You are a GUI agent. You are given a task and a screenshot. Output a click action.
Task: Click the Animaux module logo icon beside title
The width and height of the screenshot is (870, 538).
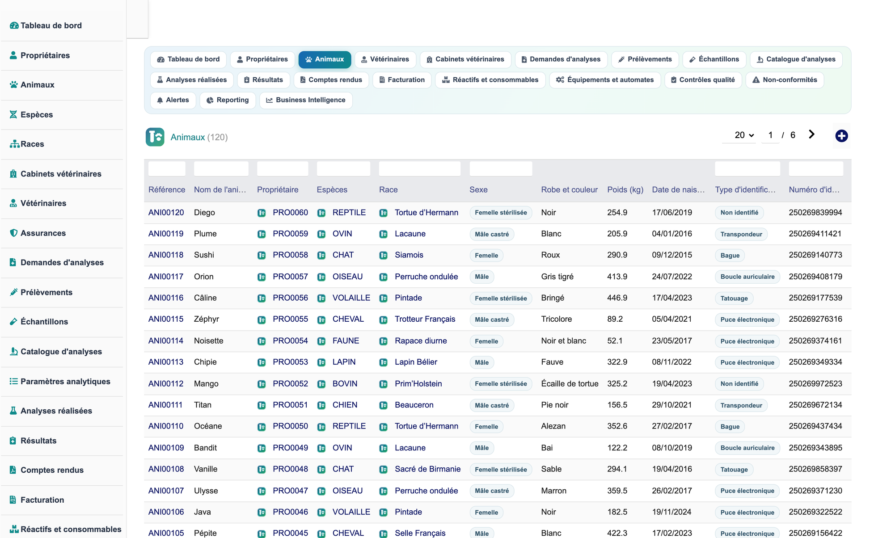(155, 137)
